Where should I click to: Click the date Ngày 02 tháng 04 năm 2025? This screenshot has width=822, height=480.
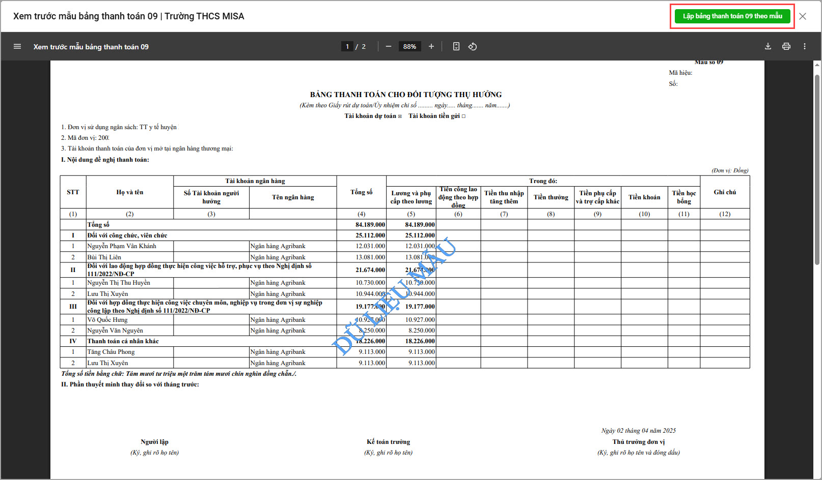click(x=639, y=431)
